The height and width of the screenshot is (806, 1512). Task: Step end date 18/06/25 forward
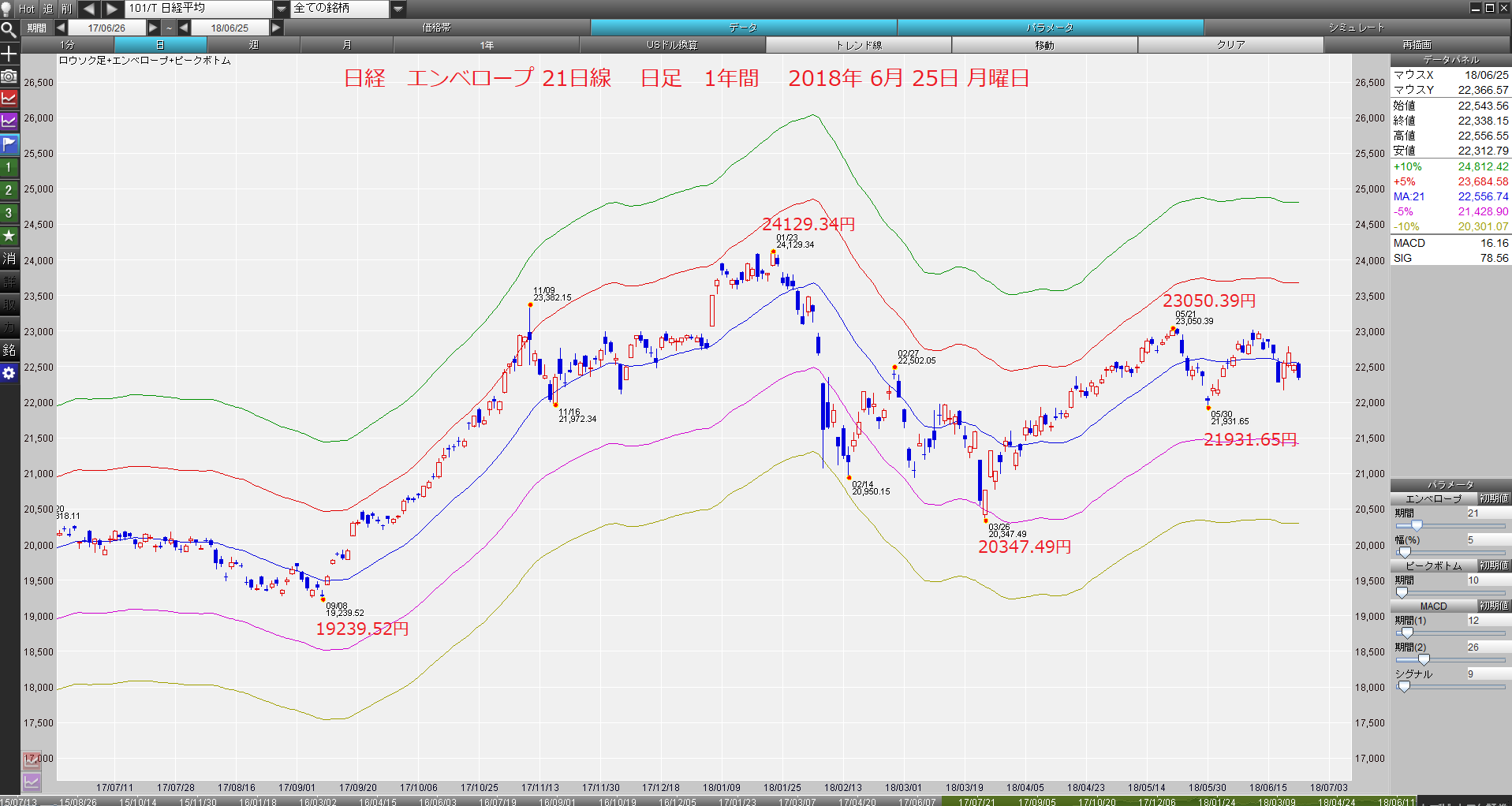click(276, 28)
